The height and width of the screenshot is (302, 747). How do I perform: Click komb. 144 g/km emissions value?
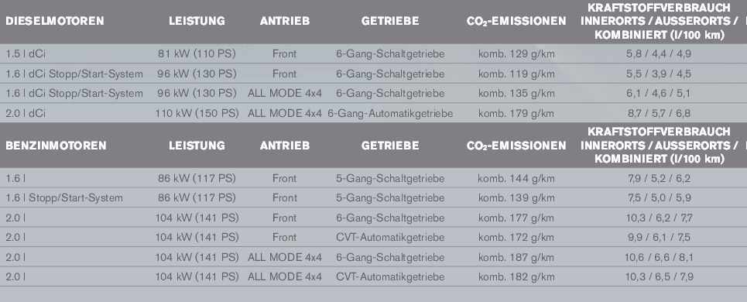coord(516,179)
